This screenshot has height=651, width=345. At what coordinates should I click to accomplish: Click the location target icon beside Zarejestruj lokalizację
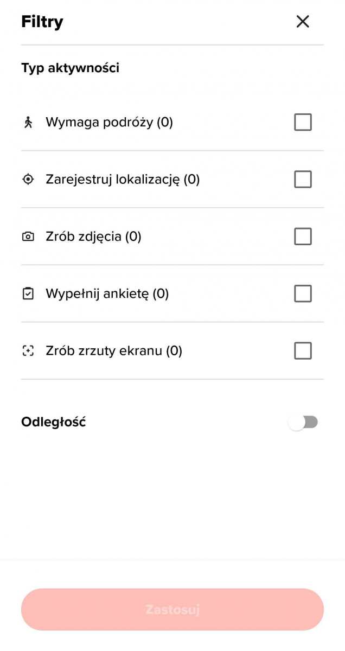click(28, 179)
